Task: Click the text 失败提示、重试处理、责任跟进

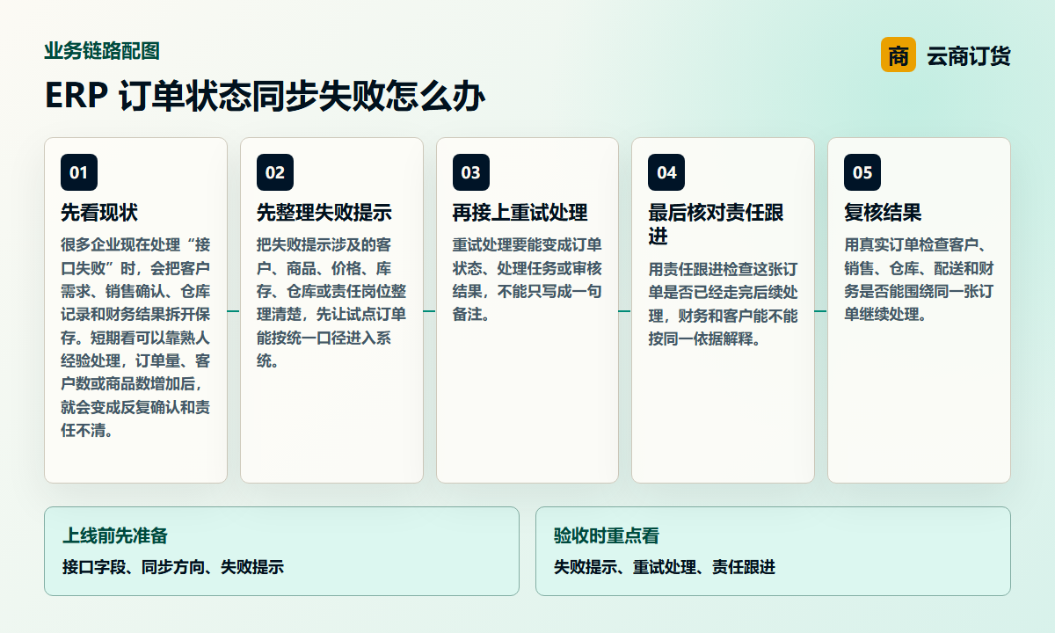Action: (665, 567)
